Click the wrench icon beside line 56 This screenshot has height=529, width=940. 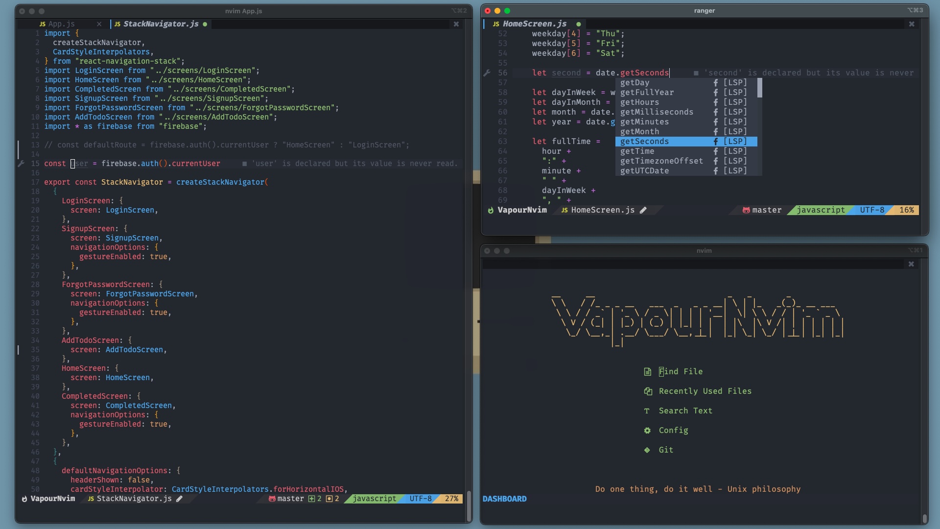(487, 73)
